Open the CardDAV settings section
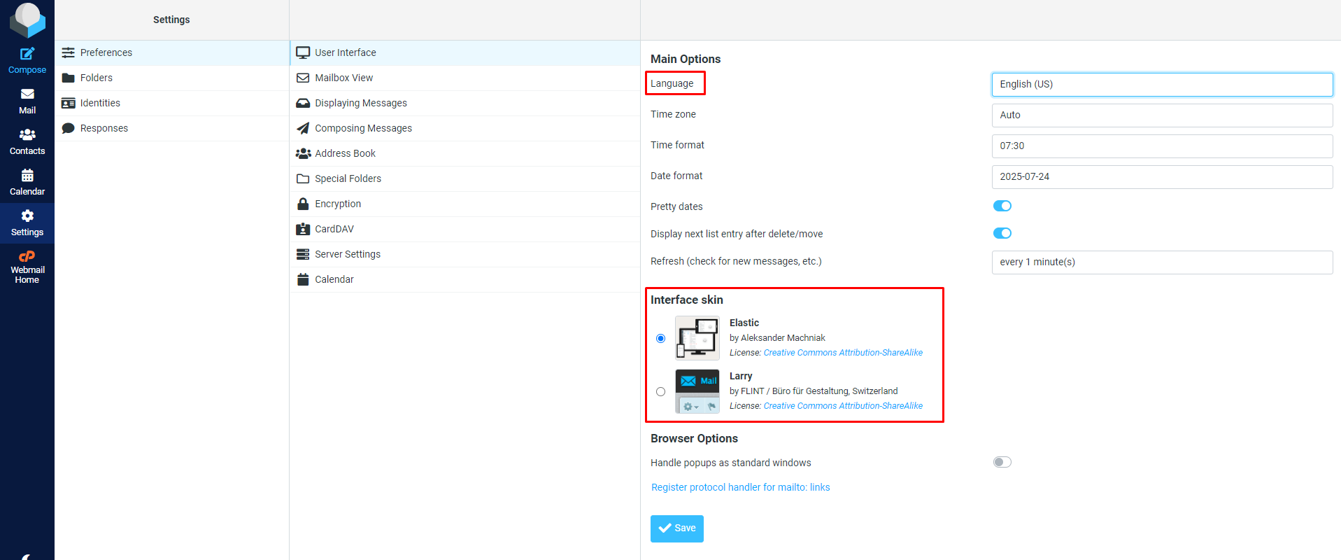The image size is (1341, 560). coord(334,229)
